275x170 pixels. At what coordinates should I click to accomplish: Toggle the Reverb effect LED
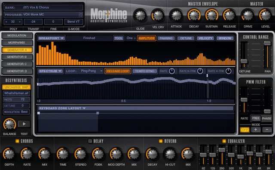pyautogui.click(x=161, y=141)
